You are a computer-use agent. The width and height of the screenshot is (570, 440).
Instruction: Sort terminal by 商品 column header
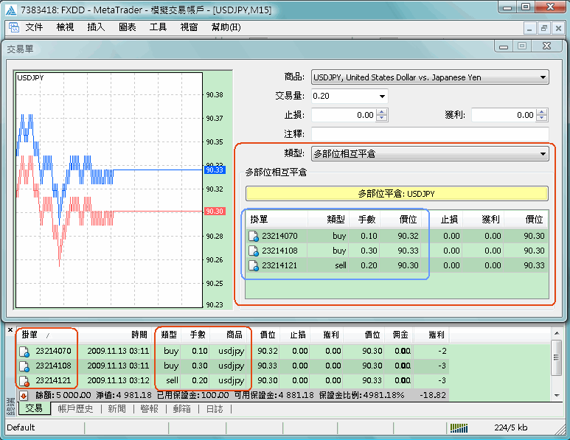(234, 335)
